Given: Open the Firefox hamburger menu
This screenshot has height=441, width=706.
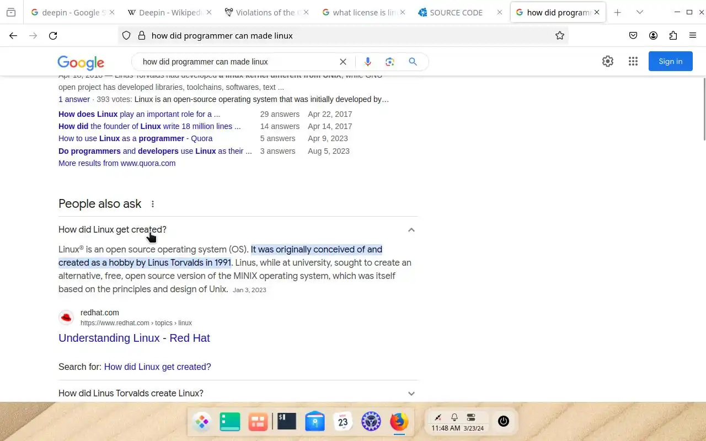Looking at the screenshot, I should (x=693, y=35).
